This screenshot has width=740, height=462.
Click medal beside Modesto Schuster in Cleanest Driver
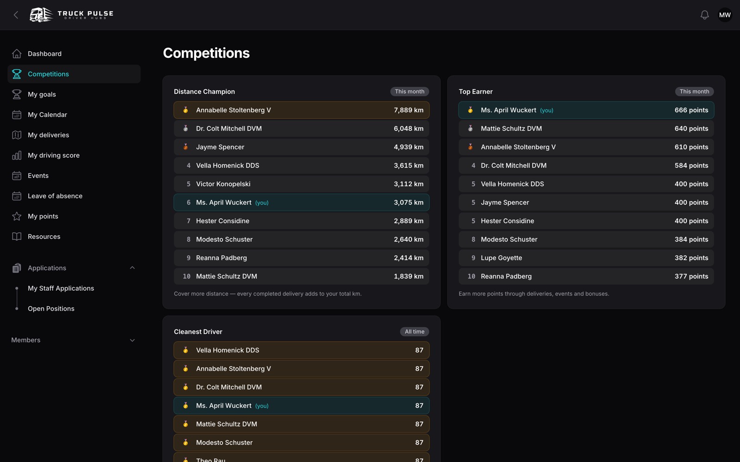(x=185, y=443)
